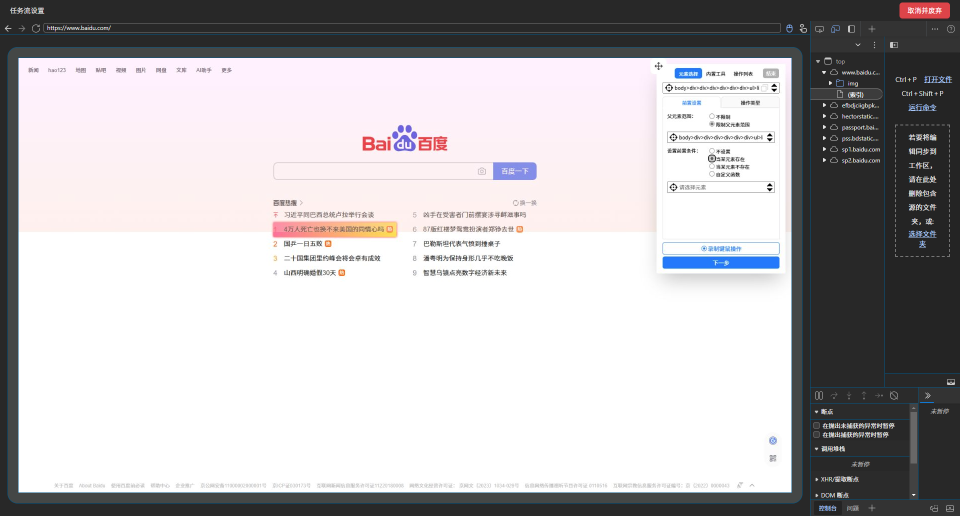Collapse the '断点' breakpoints section
960x516 pixels.
[816, 412]
